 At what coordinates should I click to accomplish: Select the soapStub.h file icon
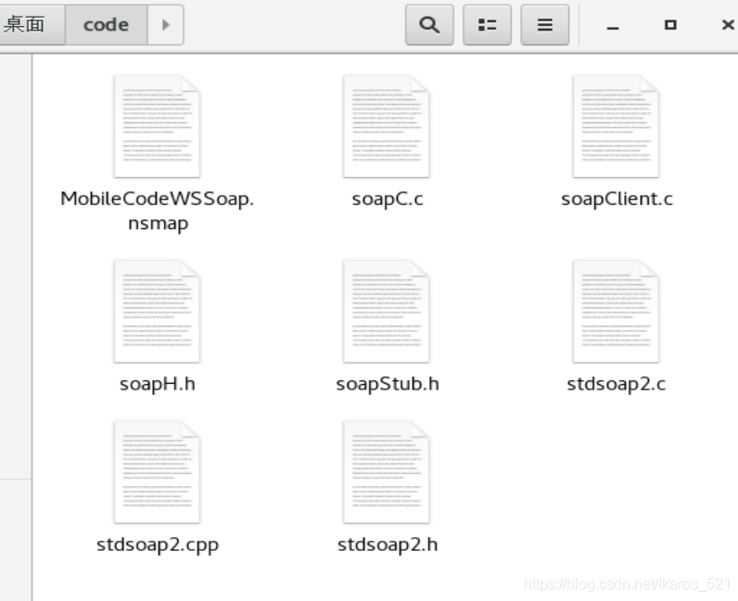click(387, 312)
